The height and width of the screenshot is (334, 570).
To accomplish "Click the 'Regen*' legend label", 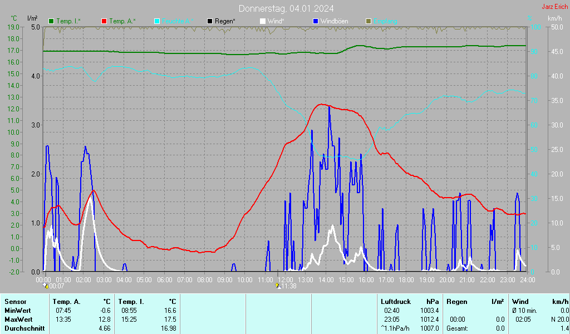I will pos(225,21).
